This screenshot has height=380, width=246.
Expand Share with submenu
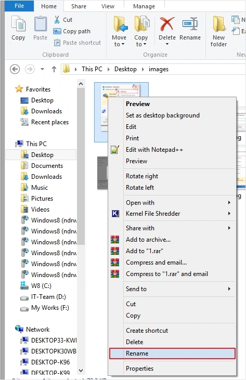172,228
